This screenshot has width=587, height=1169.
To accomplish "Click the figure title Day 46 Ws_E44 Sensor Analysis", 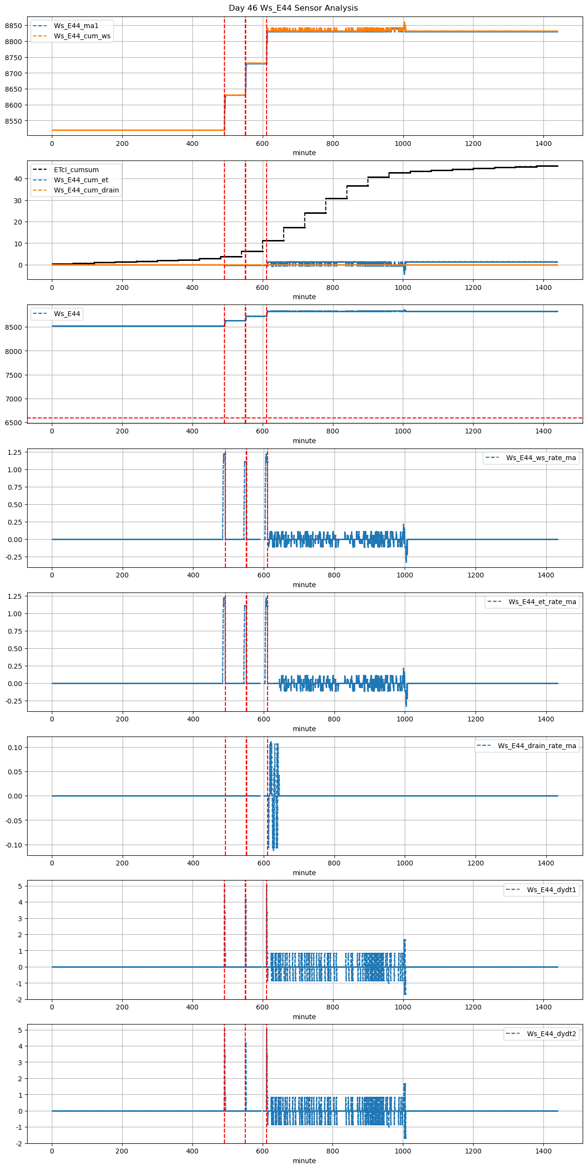I will [x=293, y=8].
